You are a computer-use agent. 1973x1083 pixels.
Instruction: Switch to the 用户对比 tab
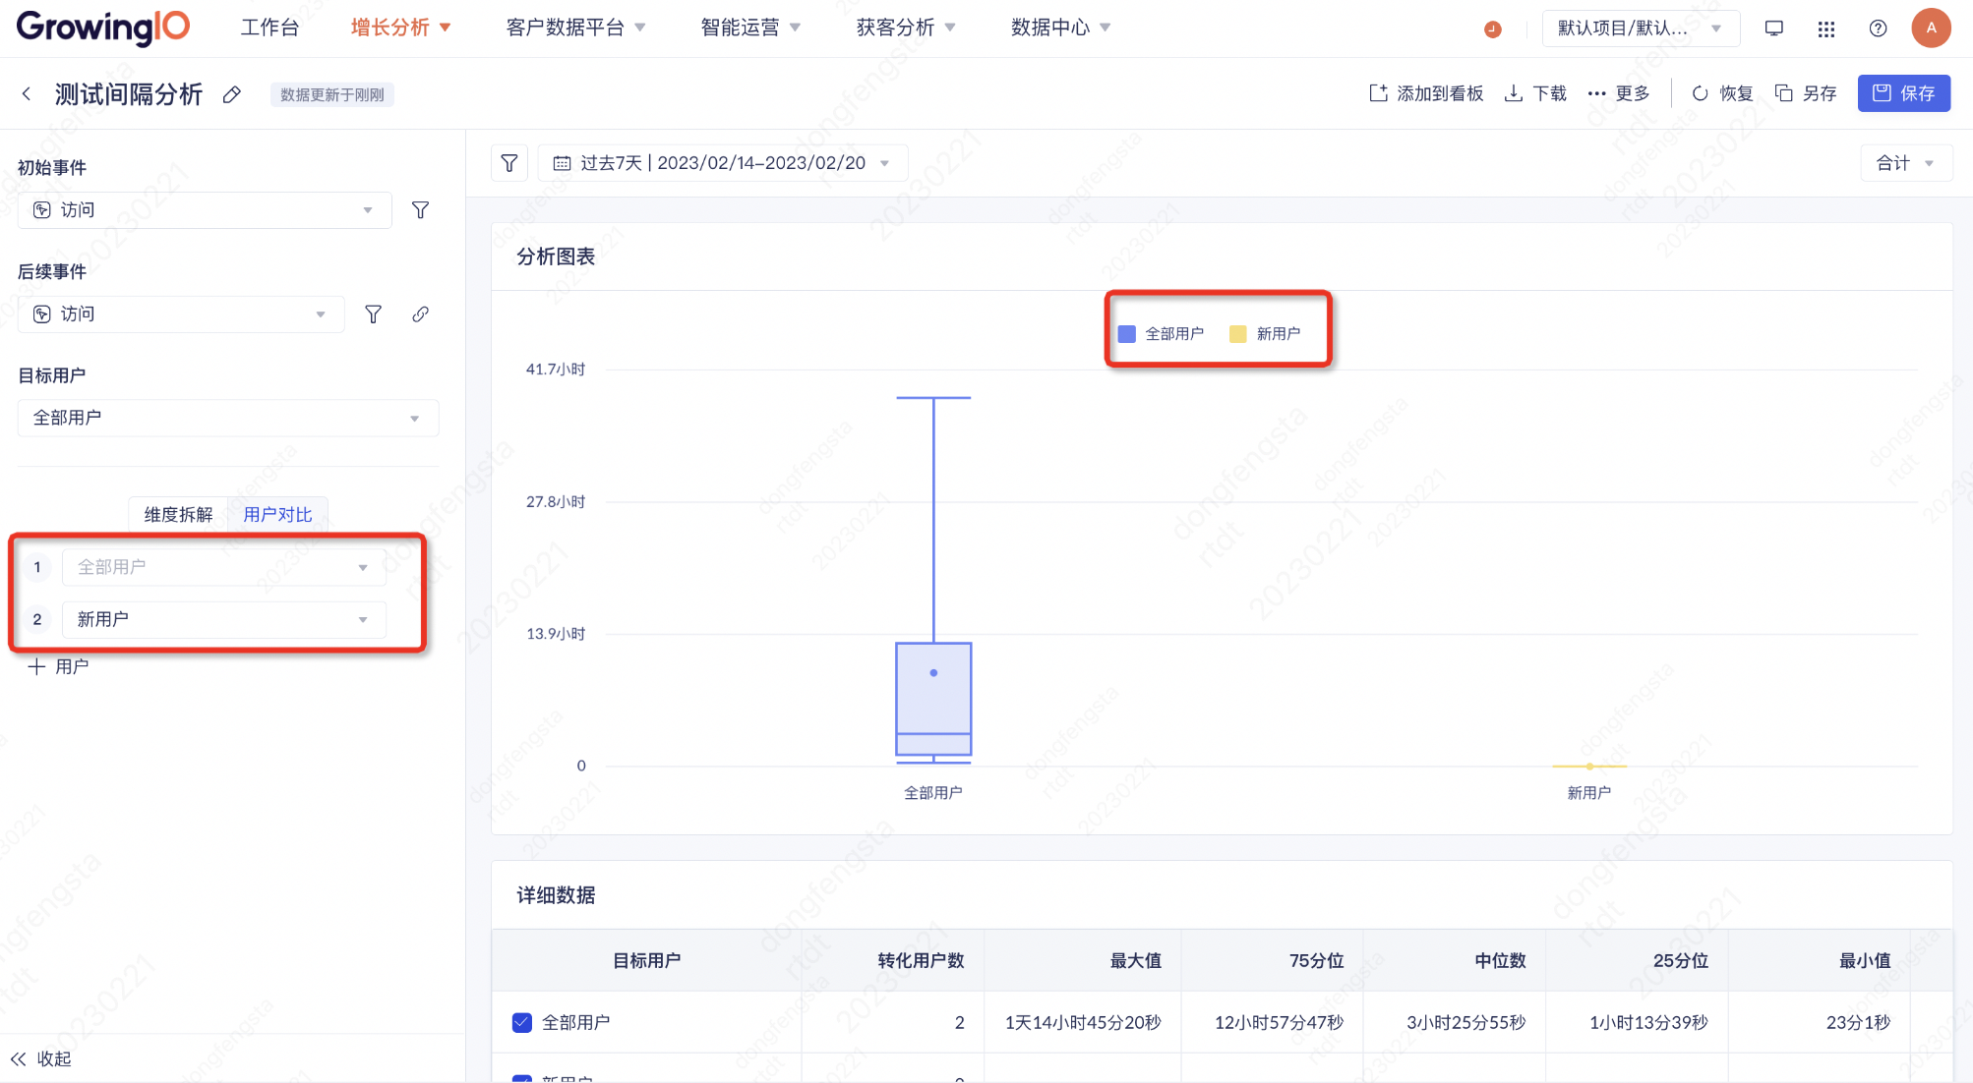tap(277, 515)
